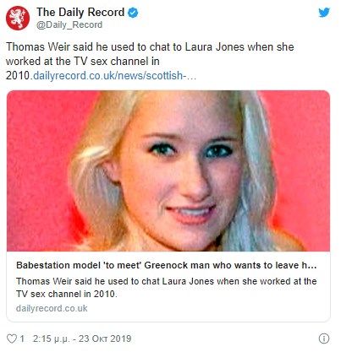Viewport: 341px width, 352px height.
Task: Click the like count number 1
Action: click(22, 338)
